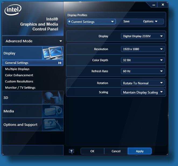Click the Apply button
Image resolution: width=178 pixels, height=166 pixels.
(140, 151)
